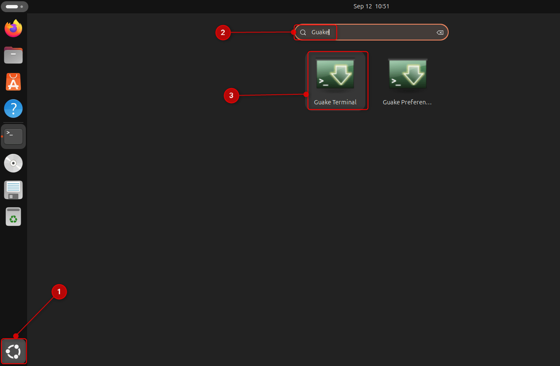Click the search magnifier icon
Image resolution: width=560 pixels, height=366 pixels.
[x=303, y=33]
